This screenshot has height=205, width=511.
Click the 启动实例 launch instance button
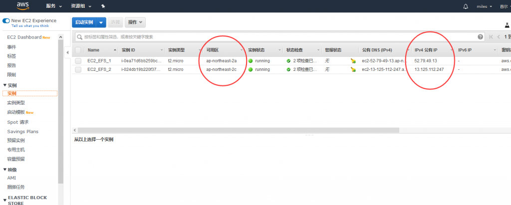tap(84, 22)
